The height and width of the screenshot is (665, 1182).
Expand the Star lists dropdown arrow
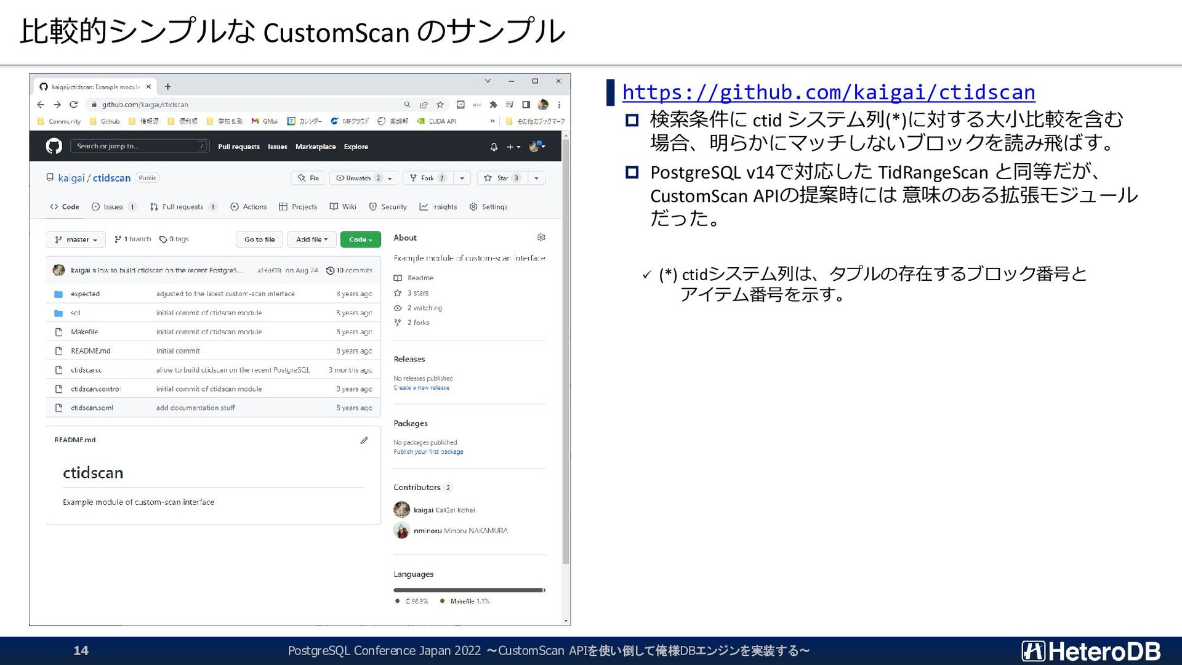(536, 178)
